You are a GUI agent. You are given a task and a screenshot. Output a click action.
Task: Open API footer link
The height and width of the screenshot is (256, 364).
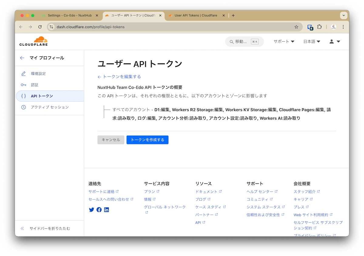tap(200, 223)
